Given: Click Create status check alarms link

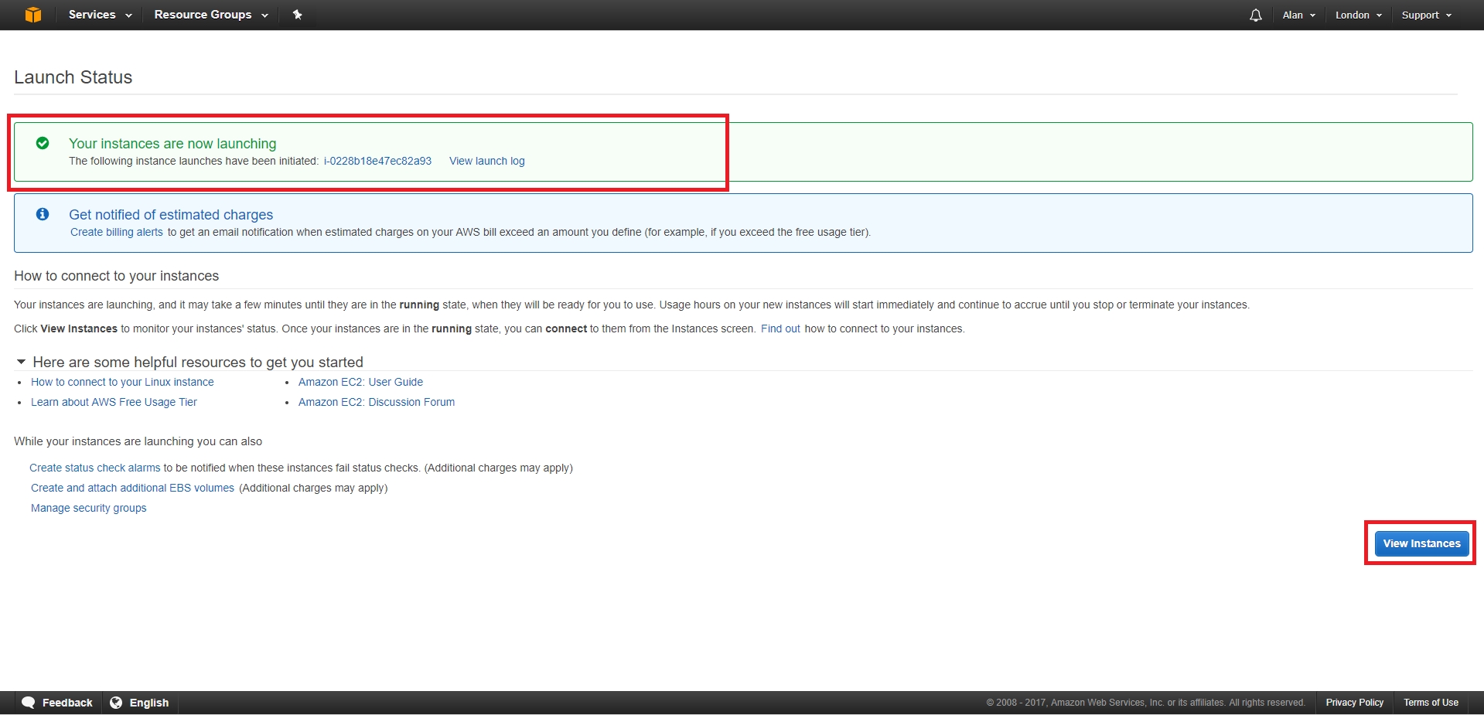Looking at the screenshot, I should (95, 468).
